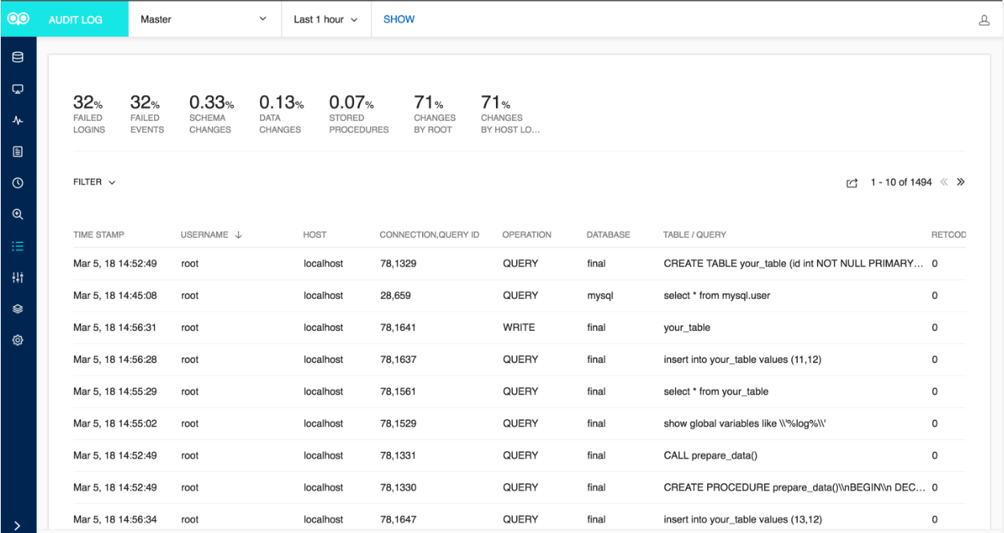Click the 'show global variables like' query
This screenshot has width=1004, height=533.
coord(746,424)
